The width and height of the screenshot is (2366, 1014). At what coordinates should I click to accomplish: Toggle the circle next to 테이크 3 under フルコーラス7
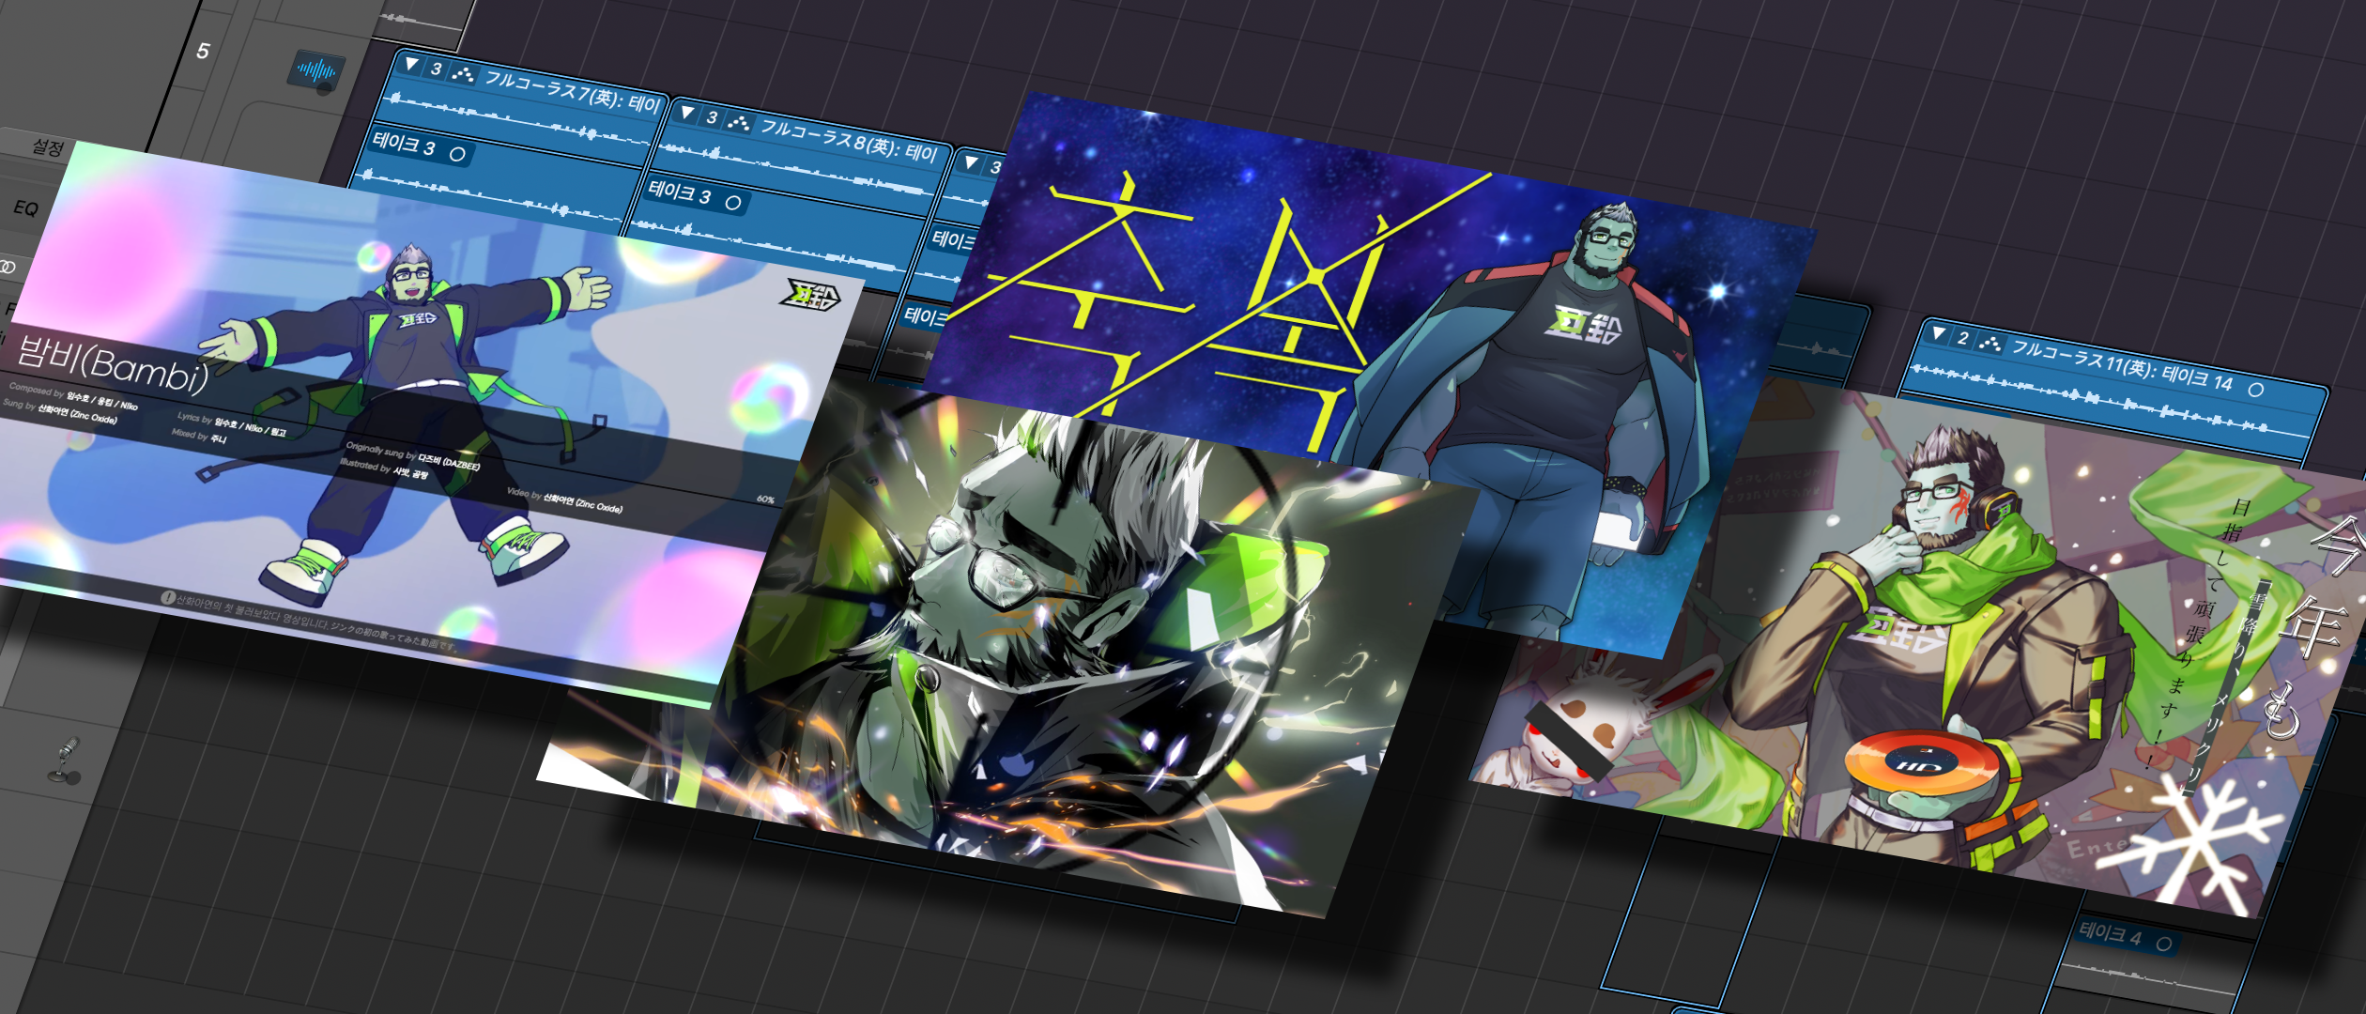(x=457, y=154)
